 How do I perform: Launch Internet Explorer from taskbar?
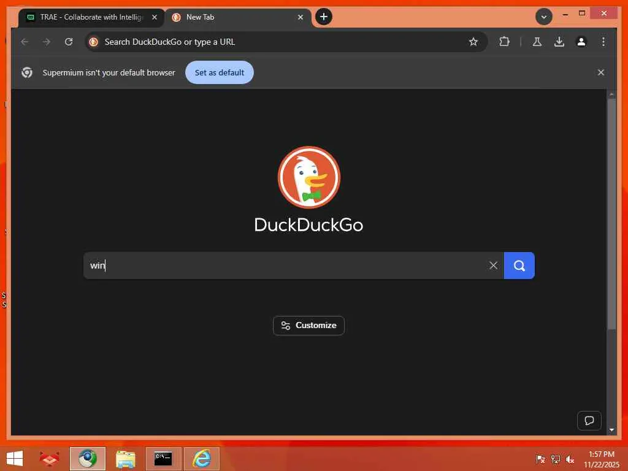(201, 459)
